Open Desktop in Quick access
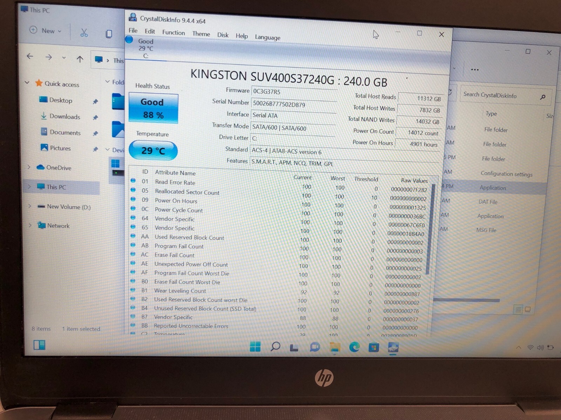The height and width of the screenshot is (420, 561). click(61, 100)
